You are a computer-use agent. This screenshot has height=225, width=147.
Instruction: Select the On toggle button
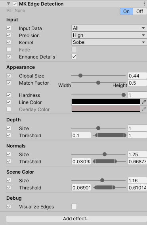(126, 11)
